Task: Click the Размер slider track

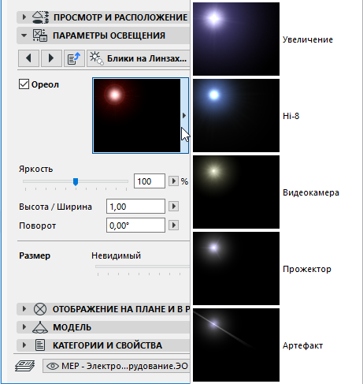Action: pyautogui.click(x=143, y=267)
